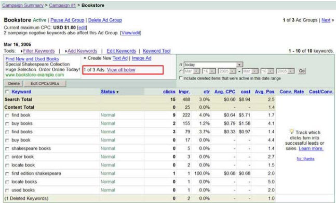Open View/edit for campaign negative keywords
The image size is (336, 203).
point(131,33)
